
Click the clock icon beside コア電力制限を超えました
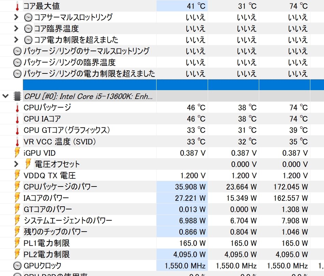[x=28, y=40]
